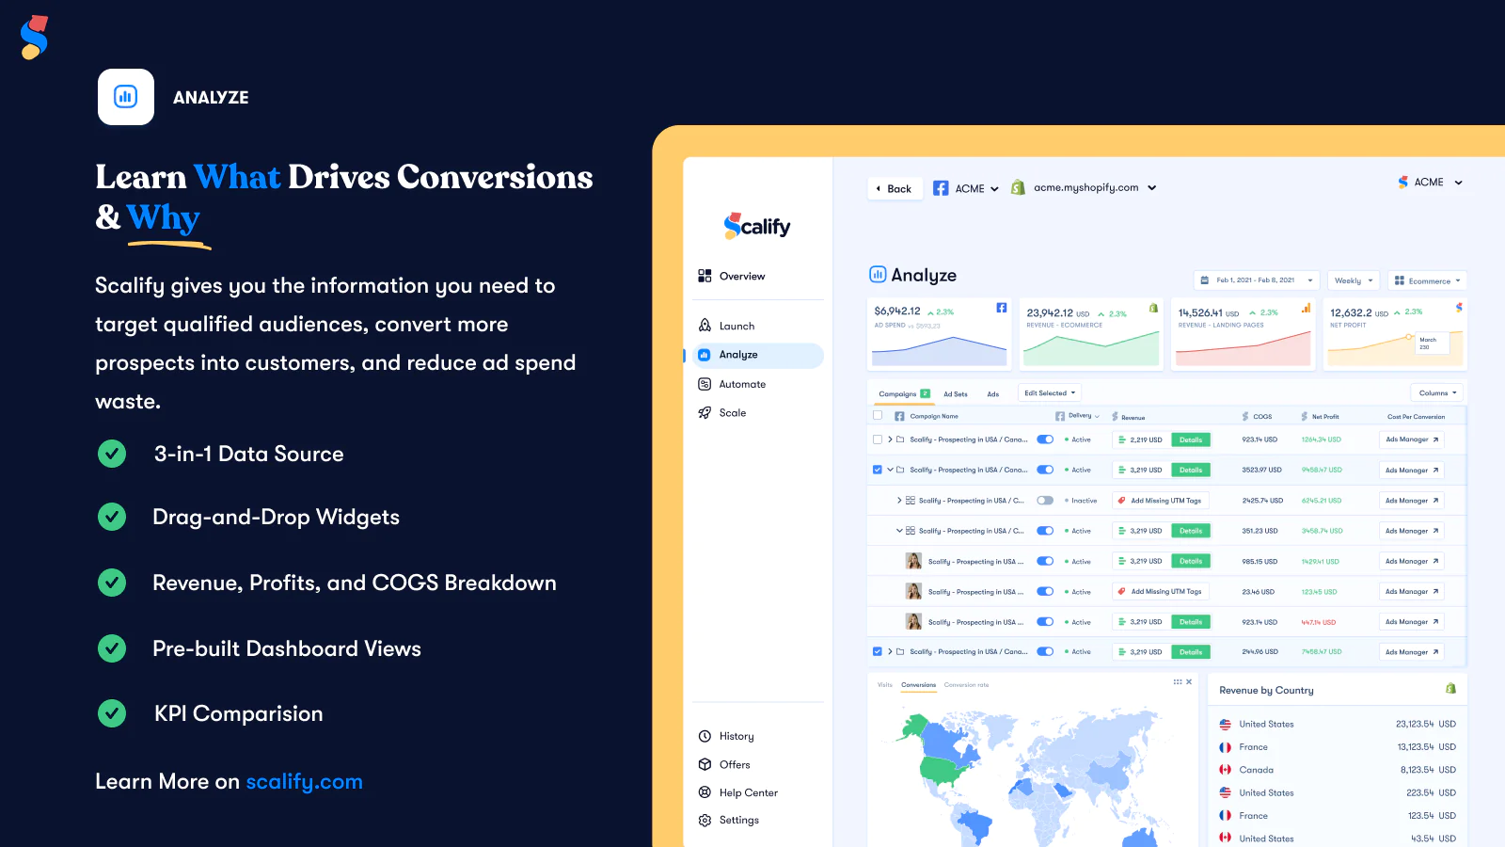
Task: Open the scalify.com link
Action: (x=305, y=781)
